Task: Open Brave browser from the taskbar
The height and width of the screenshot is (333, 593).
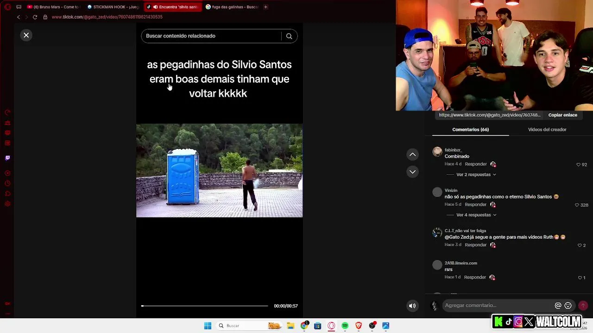Action: (x=359, y=326)
